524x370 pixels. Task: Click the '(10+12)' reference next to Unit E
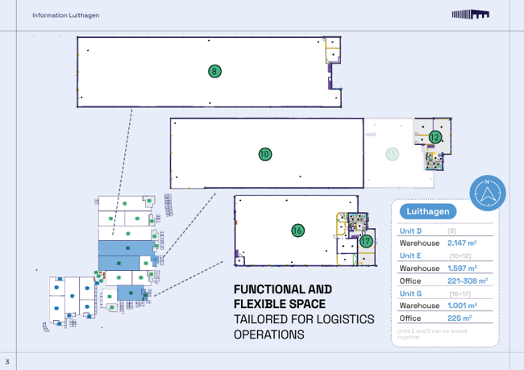coord(460,256)
